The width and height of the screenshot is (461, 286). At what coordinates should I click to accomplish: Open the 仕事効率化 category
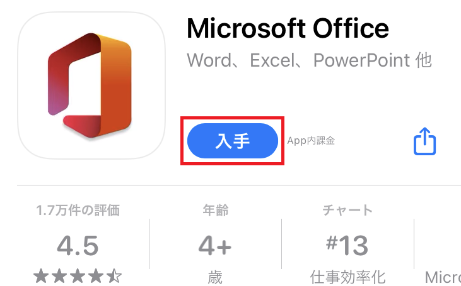(347, 277)
